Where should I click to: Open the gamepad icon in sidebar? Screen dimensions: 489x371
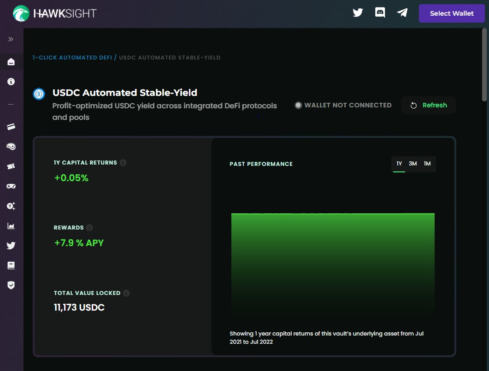point(11,186)
